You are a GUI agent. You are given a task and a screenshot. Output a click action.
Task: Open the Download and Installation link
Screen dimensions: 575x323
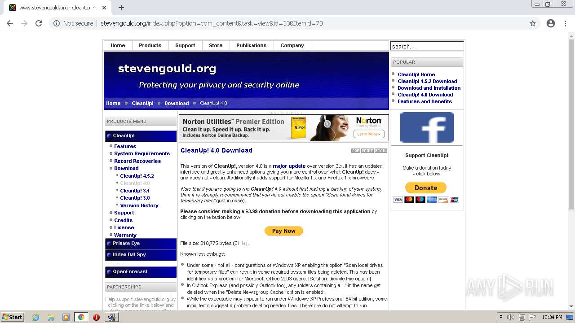[429, 88]
